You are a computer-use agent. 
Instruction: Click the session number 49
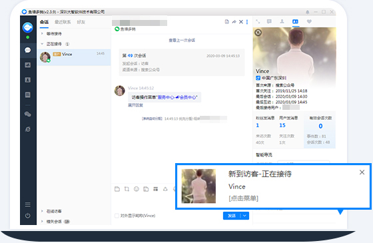pos(130,56)
